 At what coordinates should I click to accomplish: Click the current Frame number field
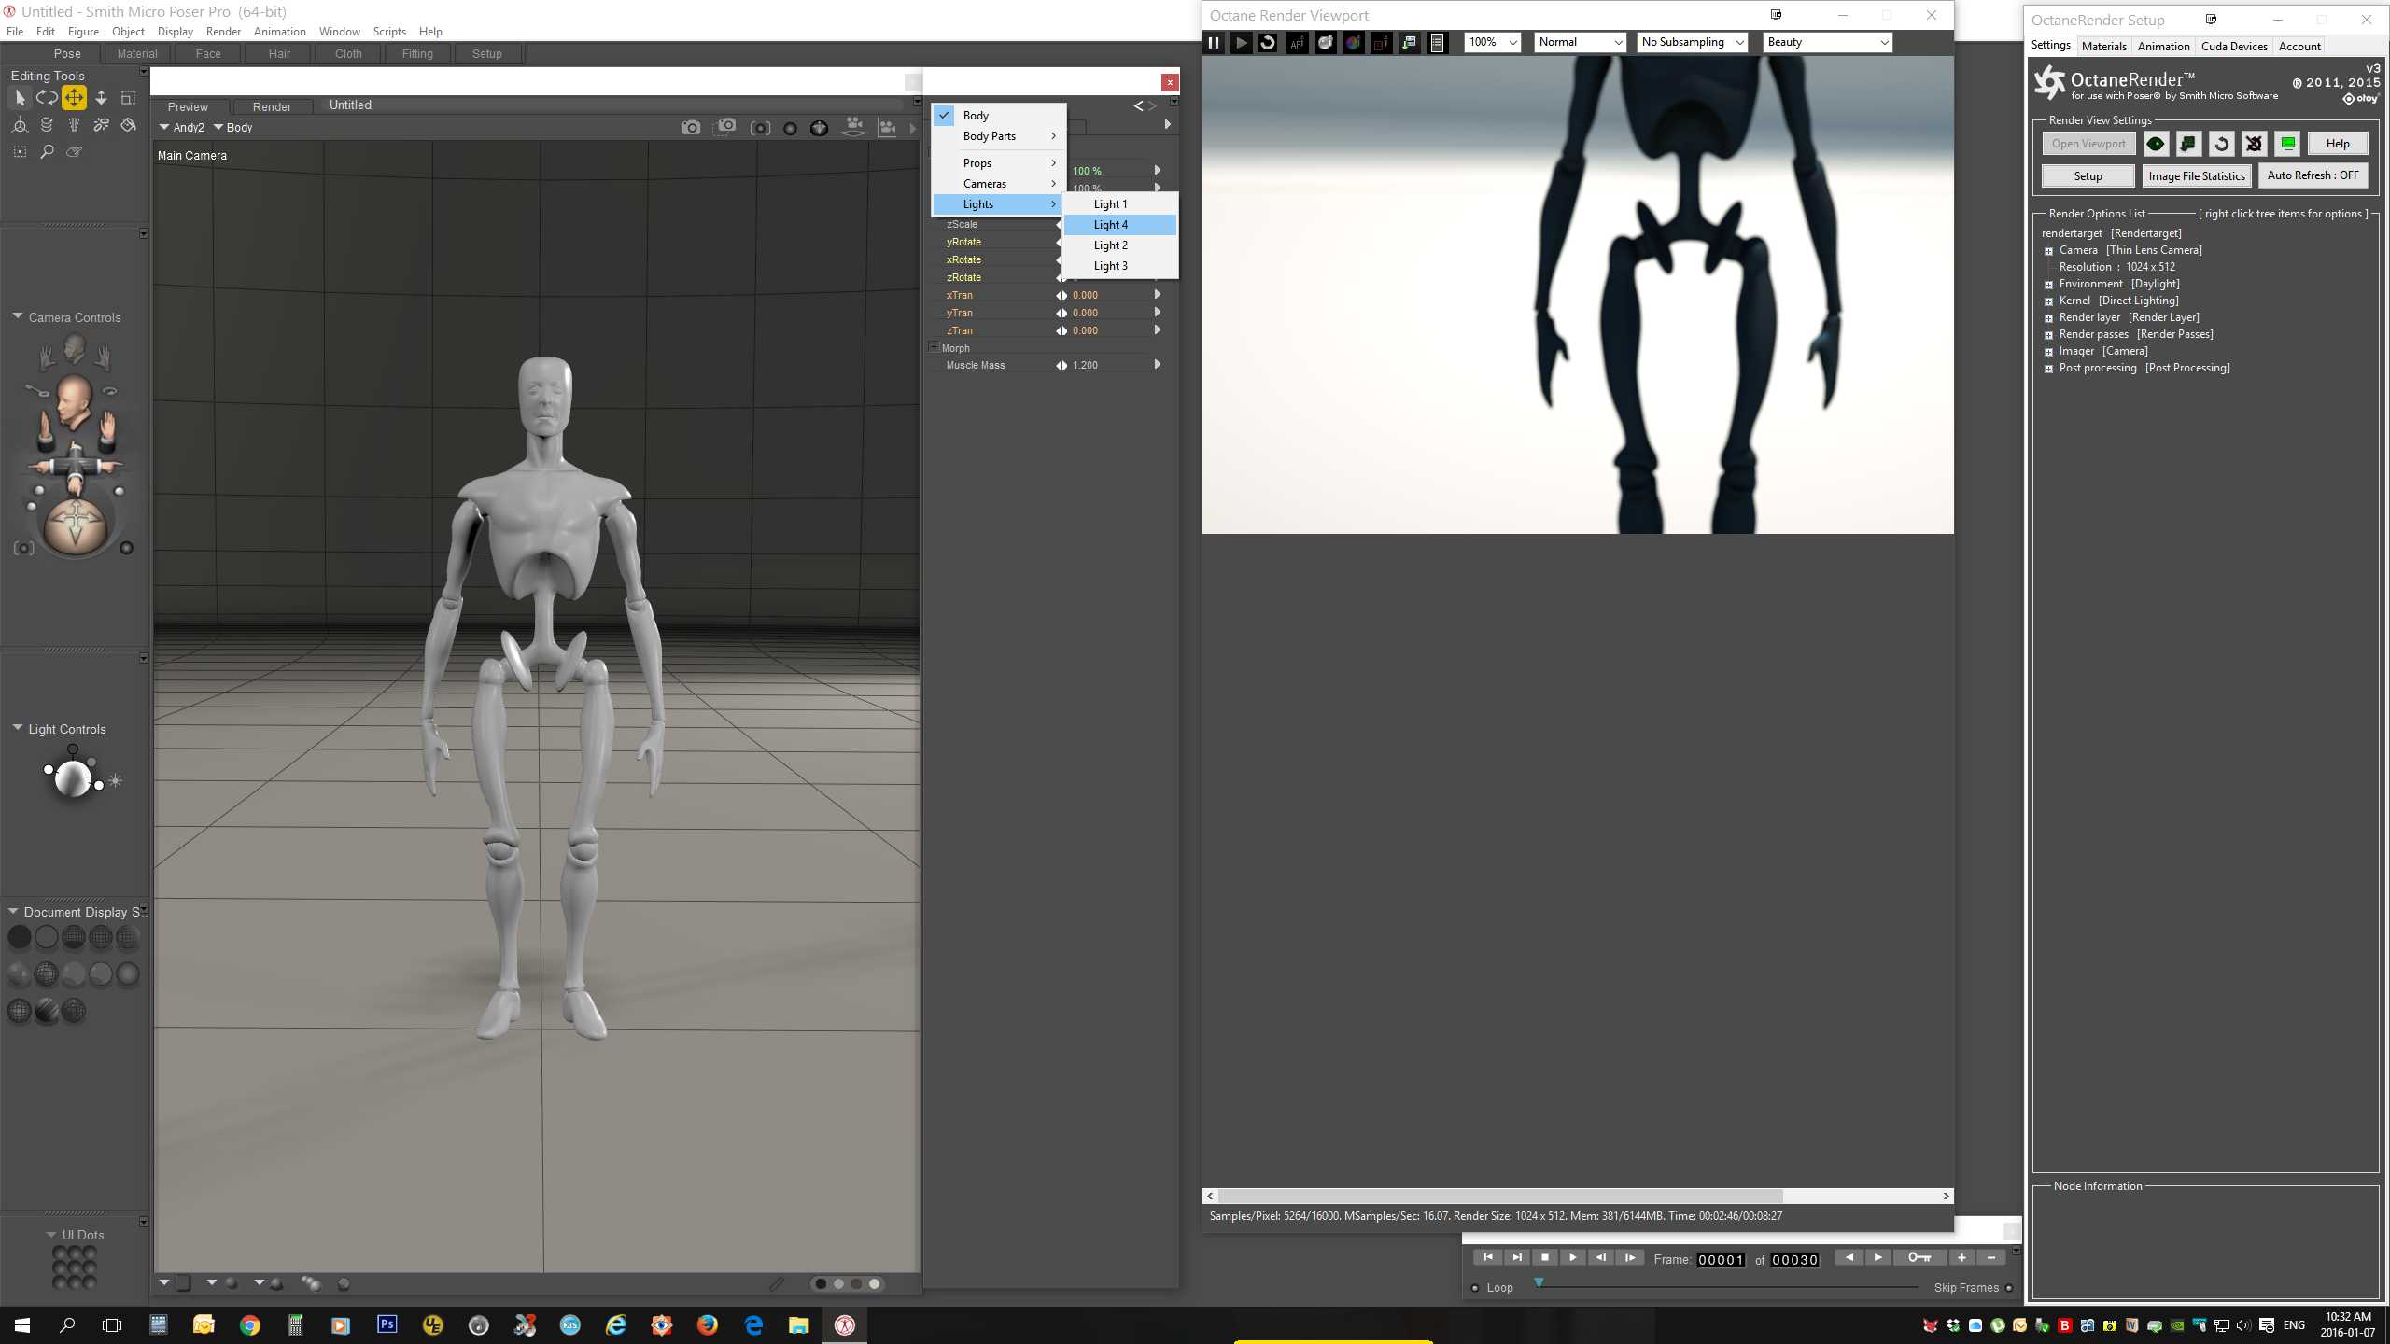pos(1721,1259)
